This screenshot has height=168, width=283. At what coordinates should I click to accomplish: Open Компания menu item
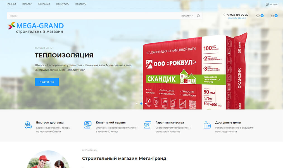(x=44, y=4)
